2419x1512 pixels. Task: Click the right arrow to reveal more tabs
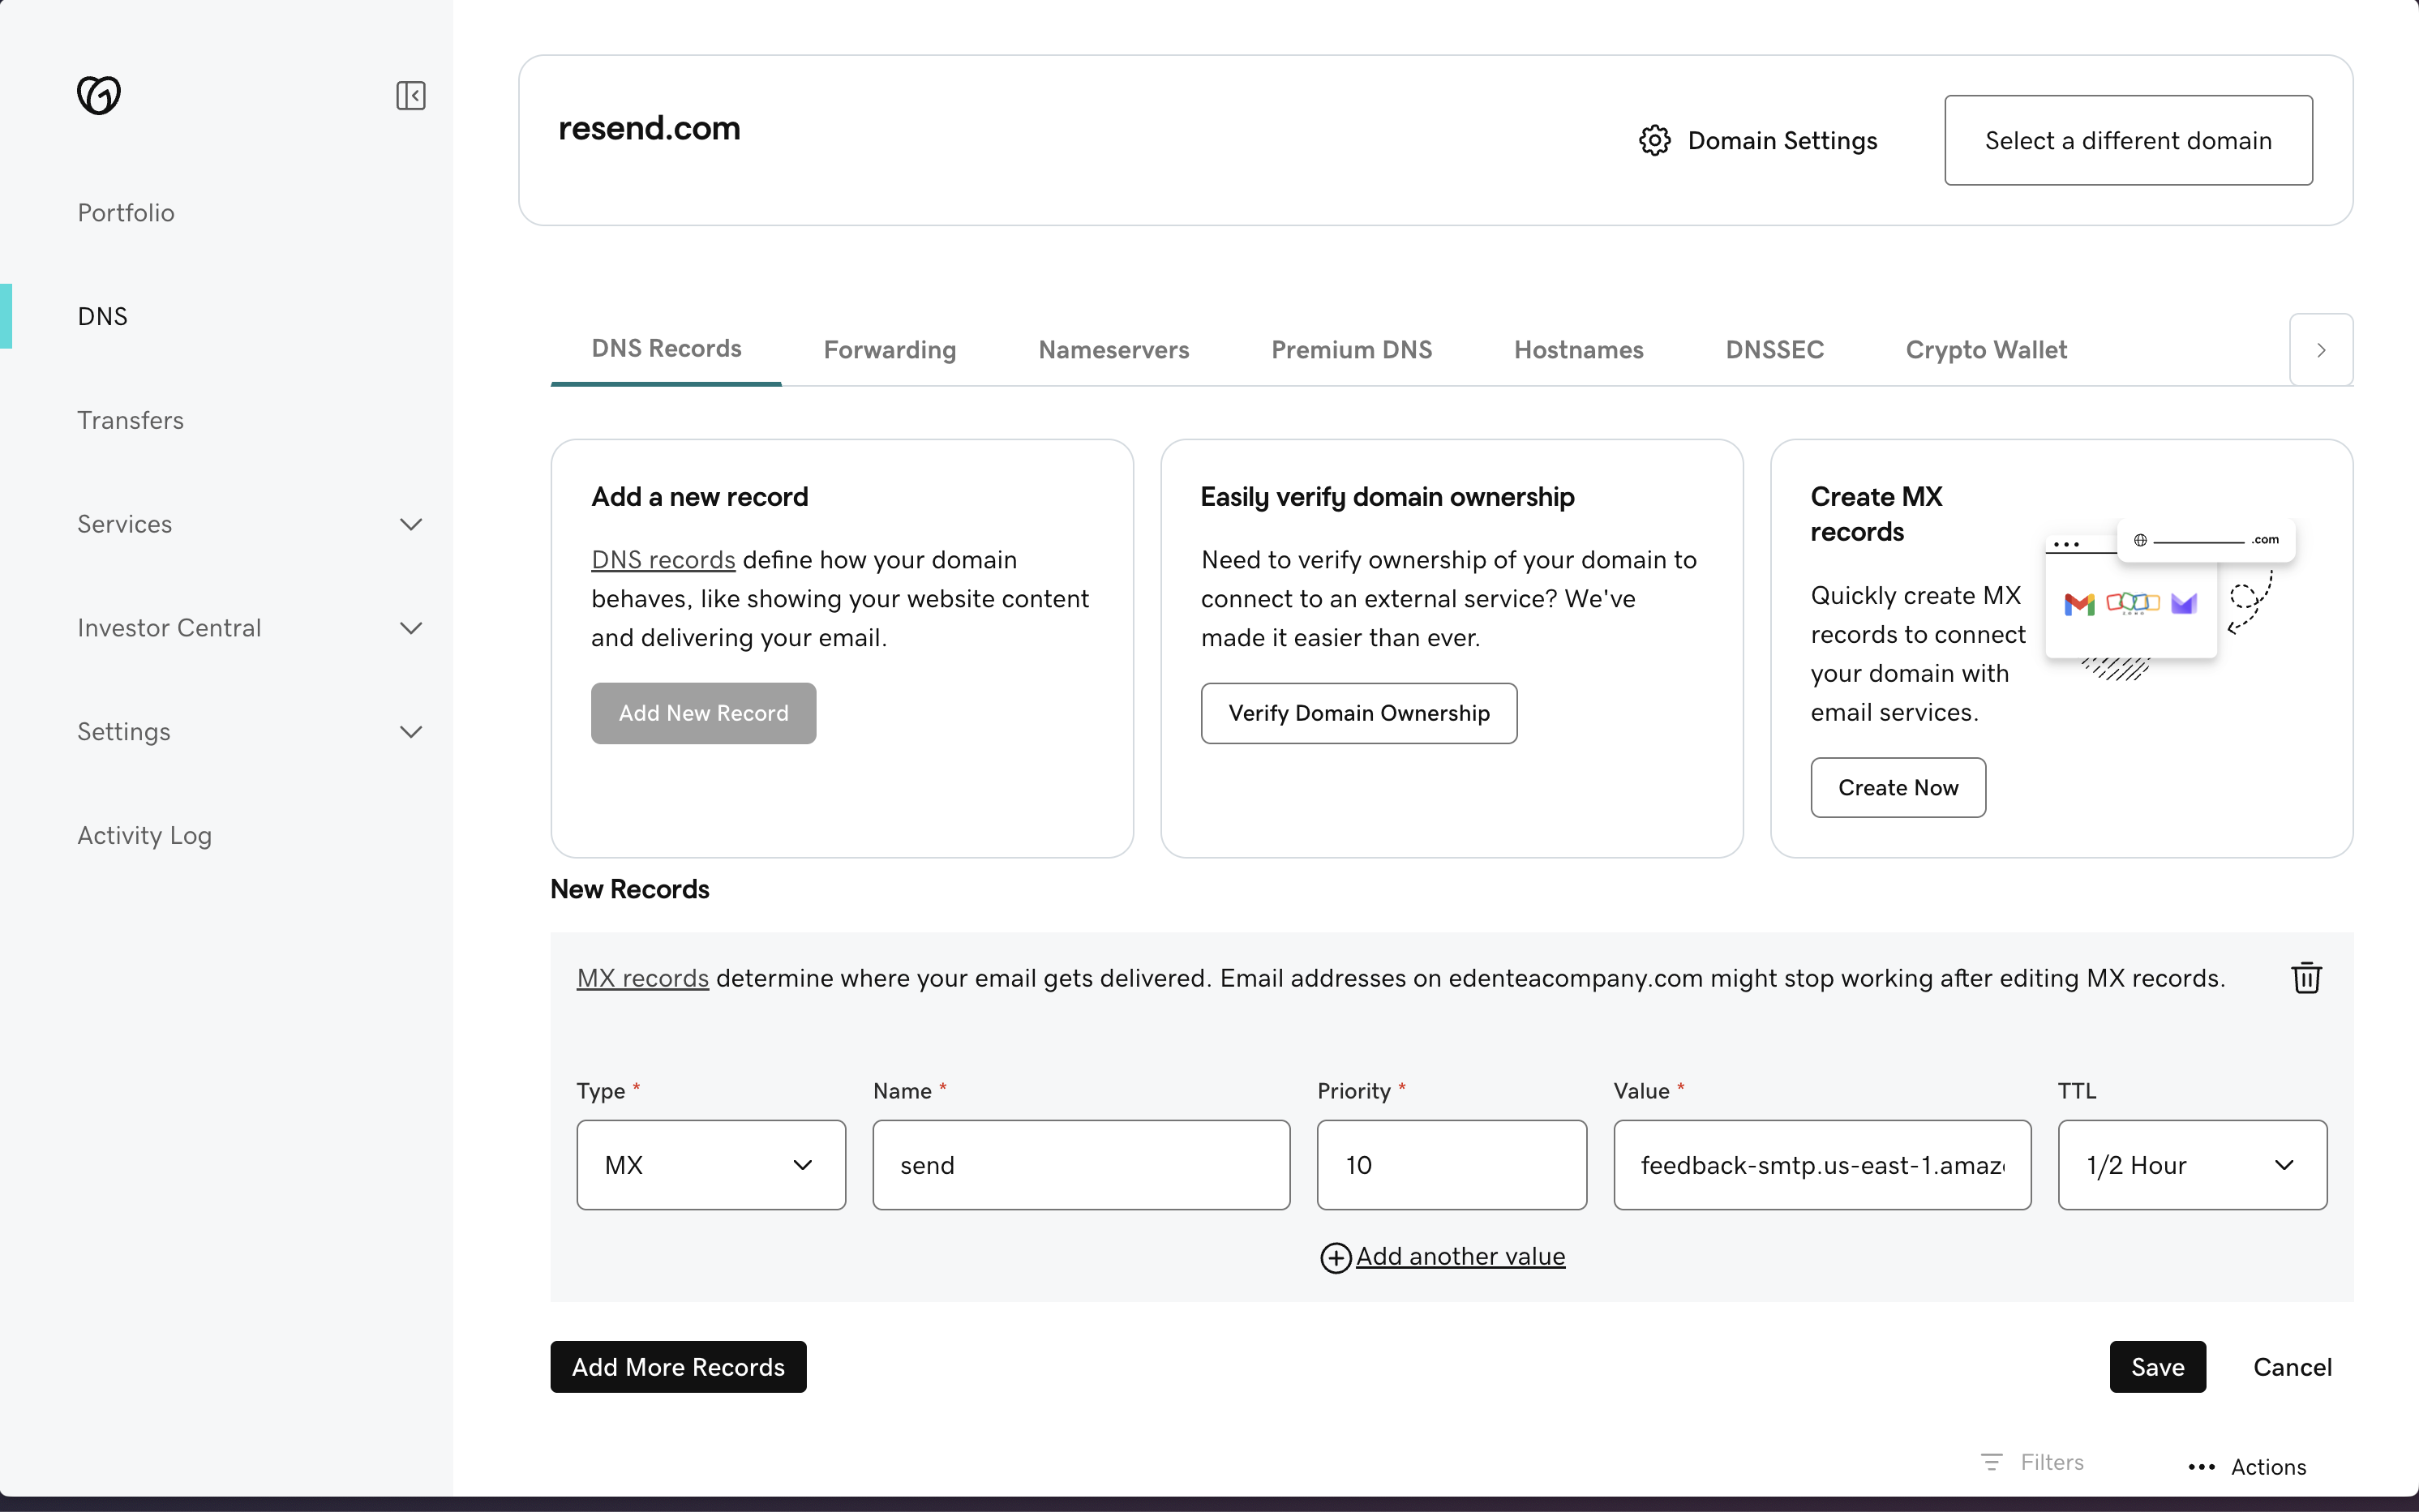[2320, 349]
